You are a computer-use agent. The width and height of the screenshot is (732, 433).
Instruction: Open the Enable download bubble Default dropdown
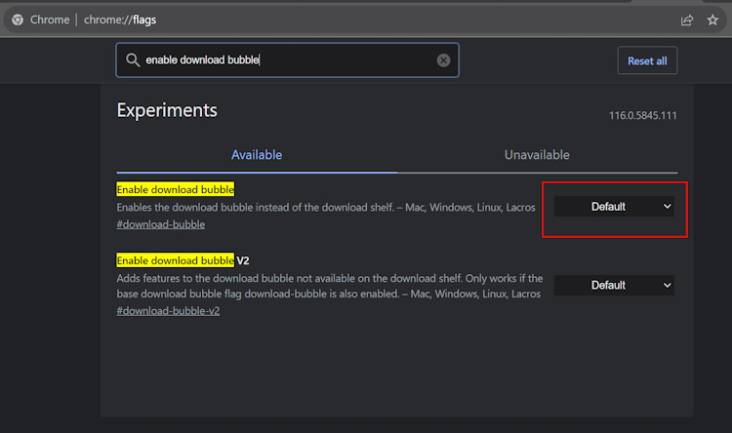(x=614, y=206)
